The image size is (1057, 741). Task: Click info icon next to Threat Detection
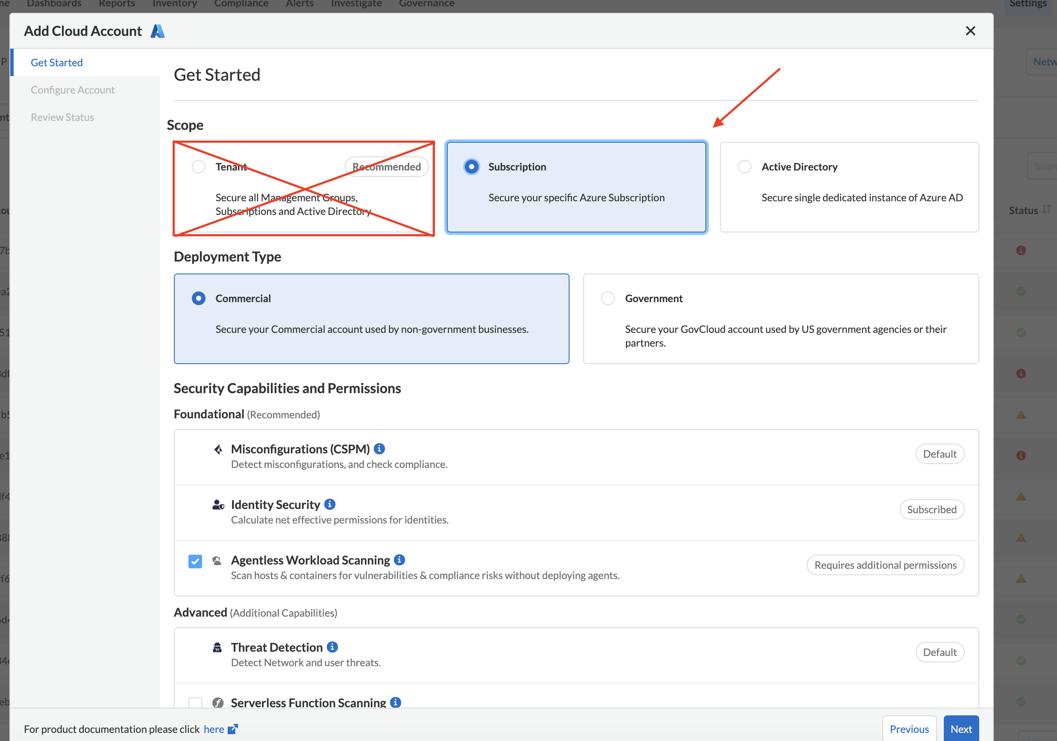pos(332,647)
